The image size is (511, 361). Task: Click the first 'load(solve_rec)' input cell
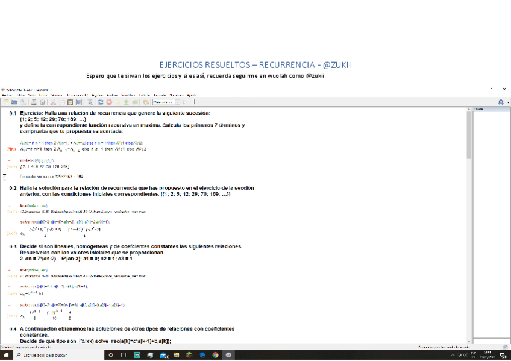coord(34,206)
